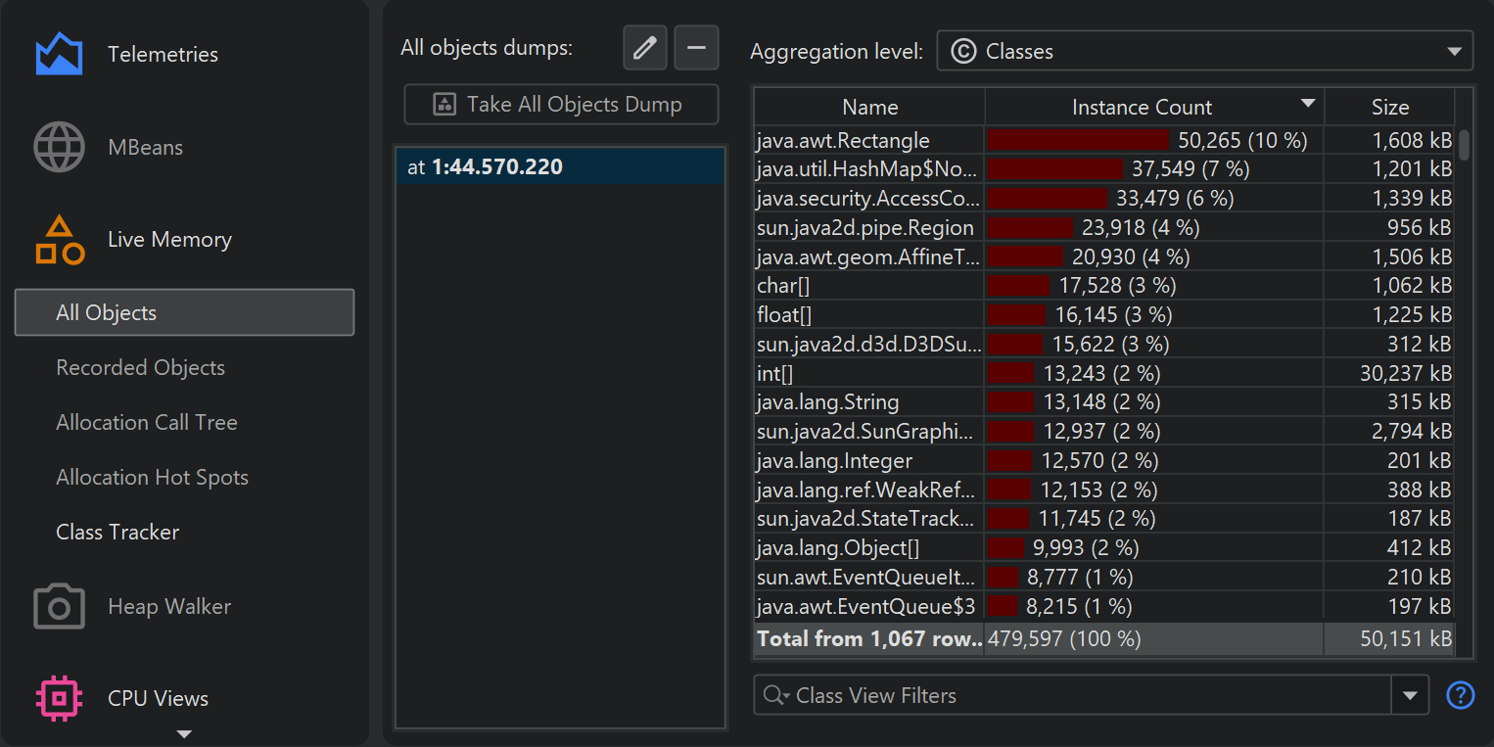Open the Allocation Call Tree view
Viewport: 1494px width, 747px height.
(x=147, y=423)
